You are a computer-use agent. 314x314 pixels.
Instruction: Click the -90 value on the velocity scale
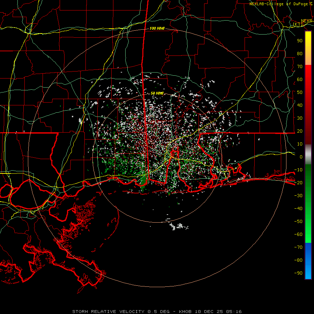tap(298, 273)
